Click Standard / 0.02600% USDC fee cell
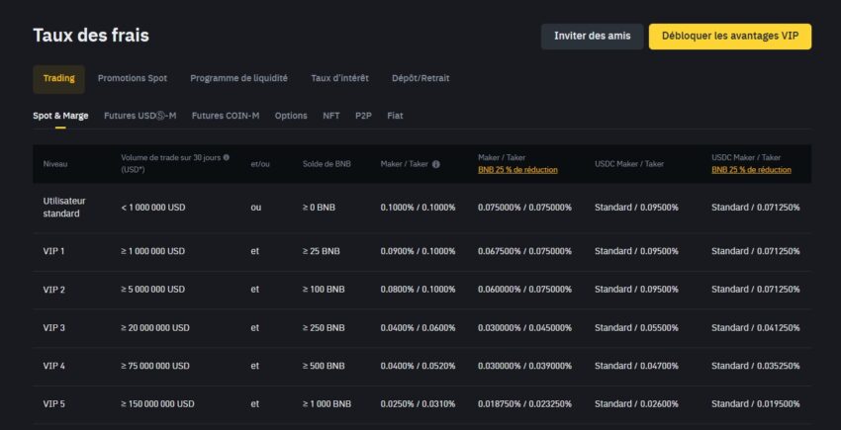Screen dimensions: 841x430 click(636, 403)
